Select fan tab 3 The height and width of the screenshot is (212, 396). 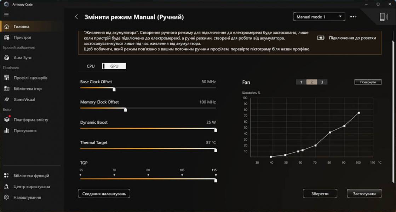[x=322, y=82]
